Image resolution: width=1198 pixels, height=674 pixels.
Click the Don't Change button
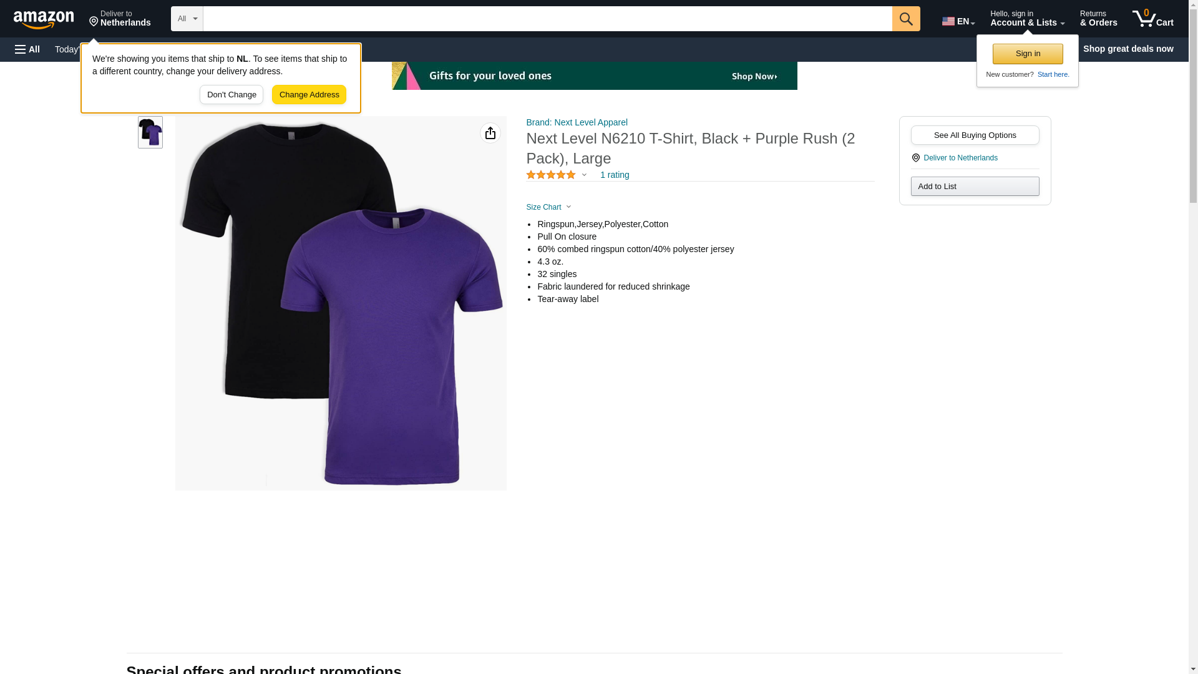point(231,95)
